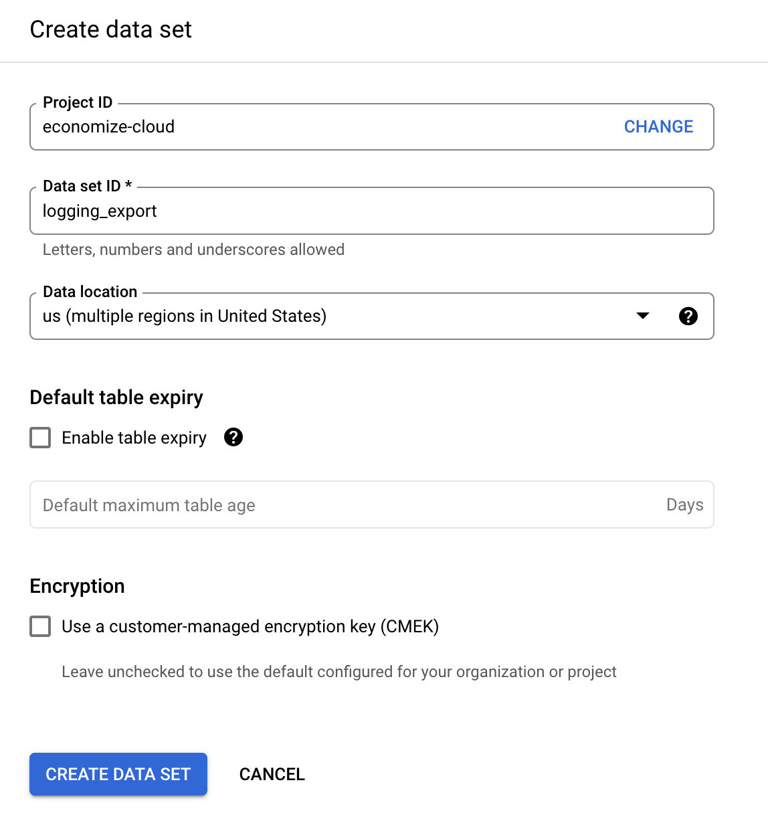Click the help icon beside Data location
The width and height of the screenshot is (768, 827).
[x=688, y=316]
